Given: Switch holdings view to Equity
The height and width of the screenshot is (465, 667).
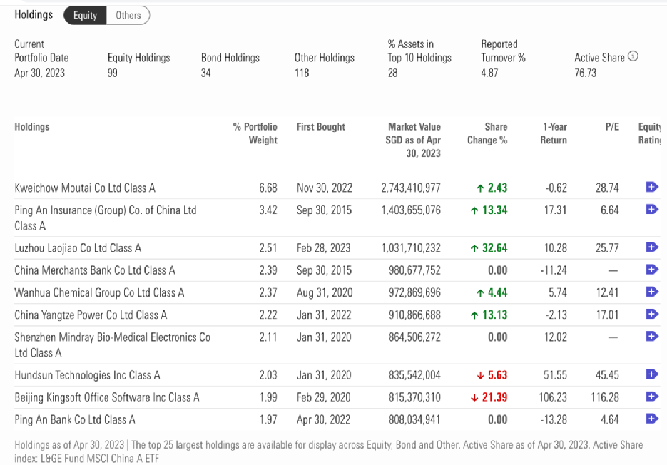Looking at the screenshot, I should (85, 15).
